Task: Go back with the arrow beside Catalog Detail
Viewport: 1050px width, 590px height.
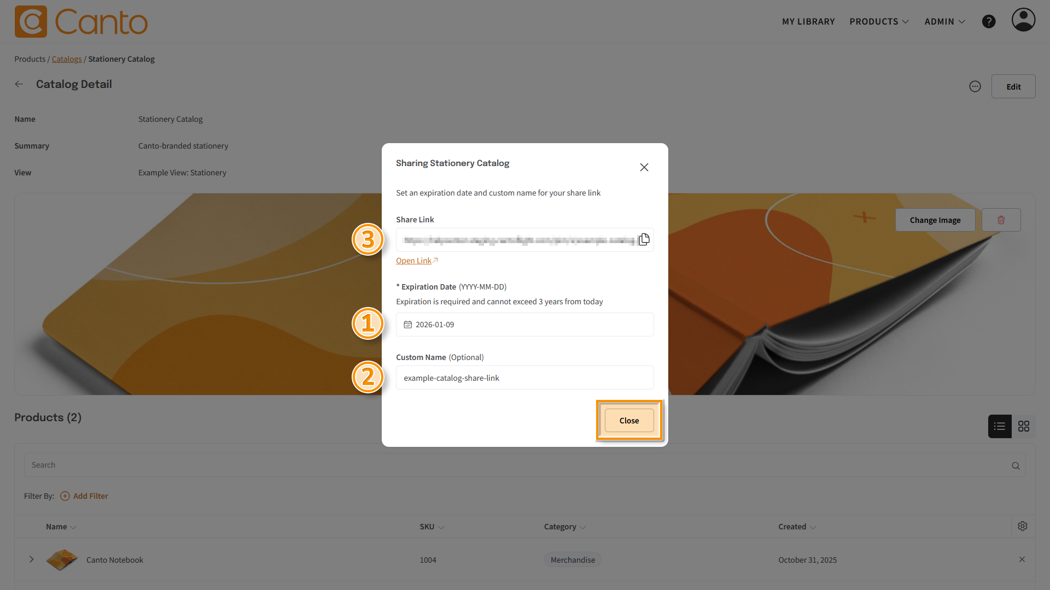Action: pos(19,84)
